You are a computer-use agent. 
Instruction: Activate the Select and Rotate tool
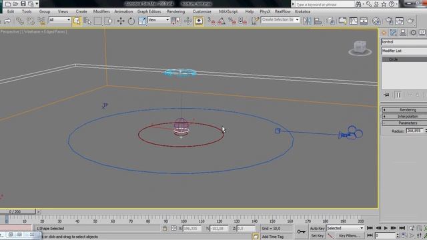[131, 21]
